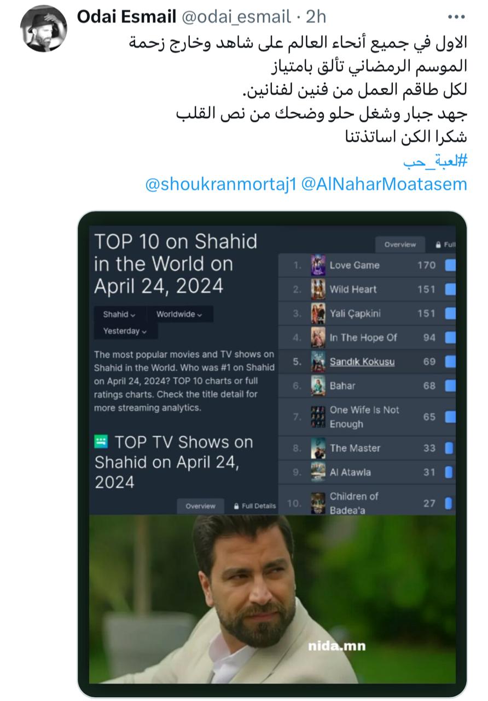Viewport: 488px width, 701px height.
Task: Expand the Worldwide region dropdown
Action: [179, 314]
